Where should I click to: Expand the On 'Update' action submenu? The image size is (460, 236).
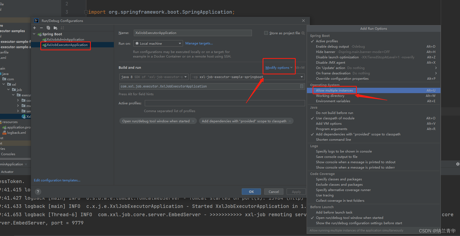pyautogui.click(x=374, y=68)
